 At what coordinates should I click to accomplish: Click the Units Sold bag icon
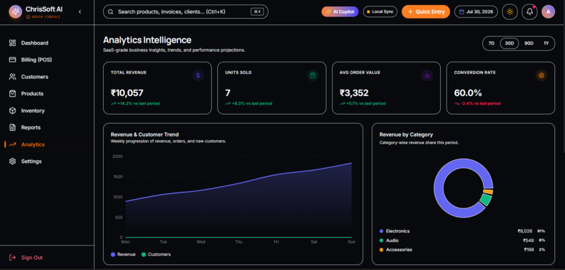[x=313, y=76]
